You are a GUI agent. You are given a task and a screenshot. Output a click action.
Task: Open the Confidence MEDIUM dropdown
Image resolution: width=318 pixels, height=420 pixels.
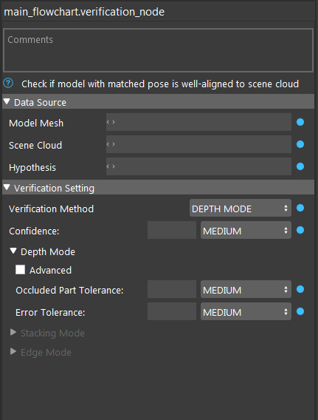246,230
